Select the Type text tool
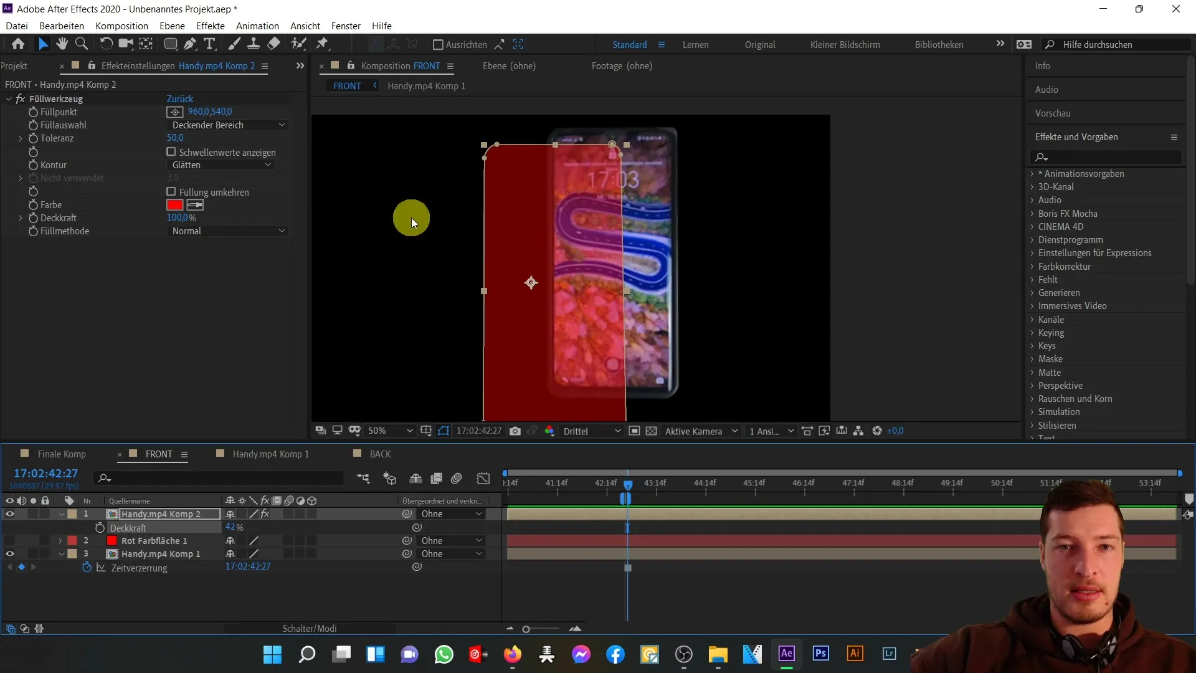The height and width of the screenshot is (673, 1196). [209, 44]
